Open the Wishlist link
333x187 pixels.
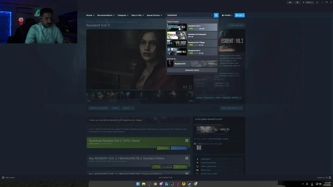pyautogui.click(x=227, y=15)
